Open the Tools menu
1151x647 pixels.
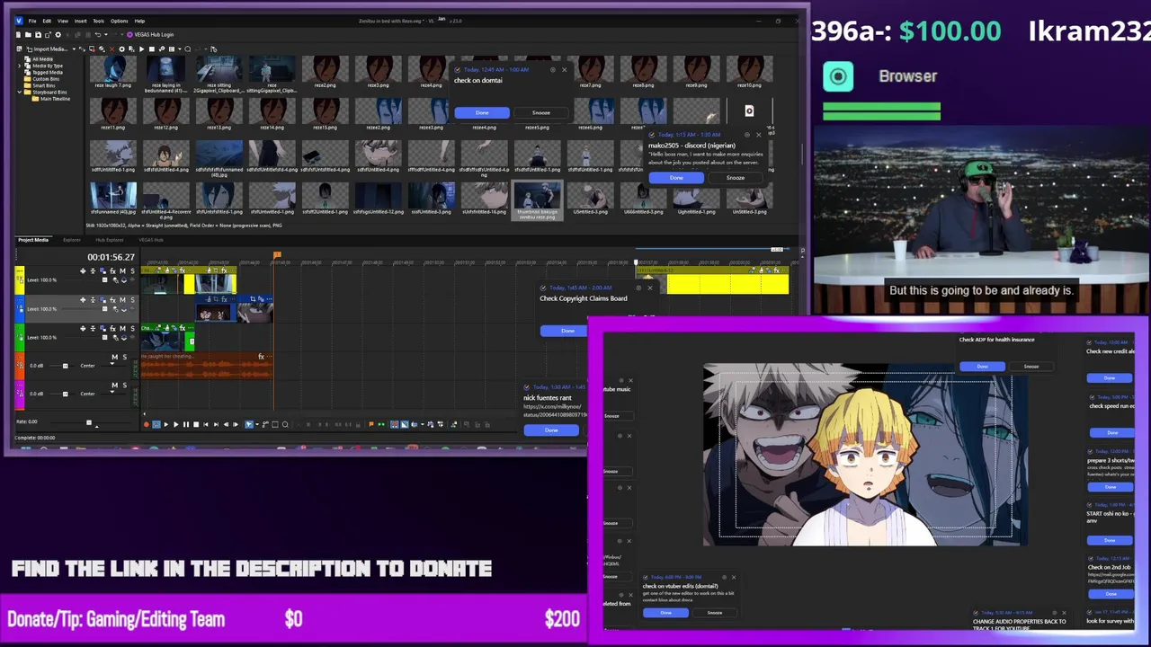pyautogui.click(x=98, y=21)
